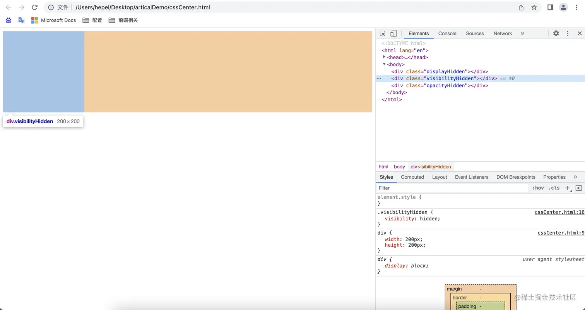The width and height of the screenshot is (585, 310).
Task: Open source link cssCenter.html:9
Action: point(561,233)
